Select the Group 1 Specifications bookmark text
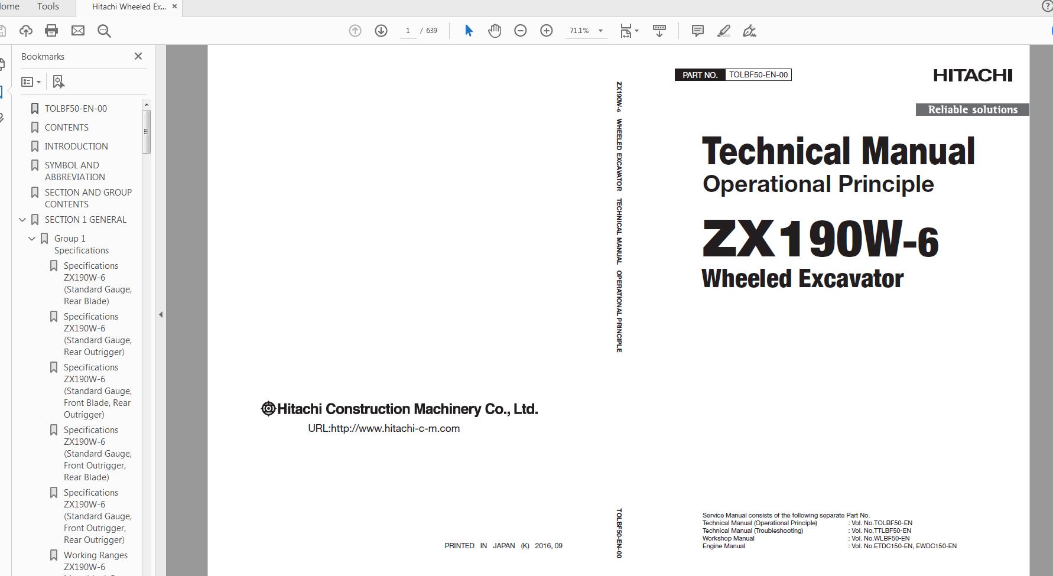This screenshot has width=1053, height=576. click(x=82, y=245)
